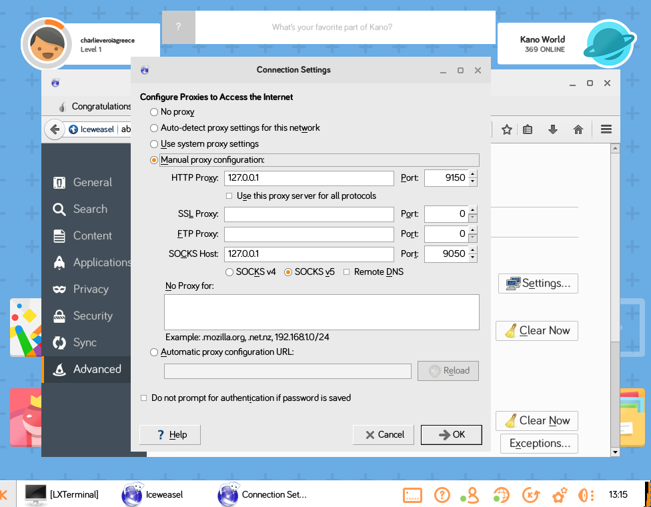Open the bookmarks list icon
The image size is (651, 507).
point(528,129)
